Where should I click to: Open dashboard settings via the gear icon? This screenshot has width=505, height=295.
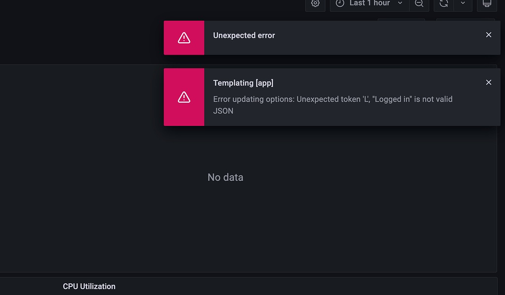[x=315, y=3]
